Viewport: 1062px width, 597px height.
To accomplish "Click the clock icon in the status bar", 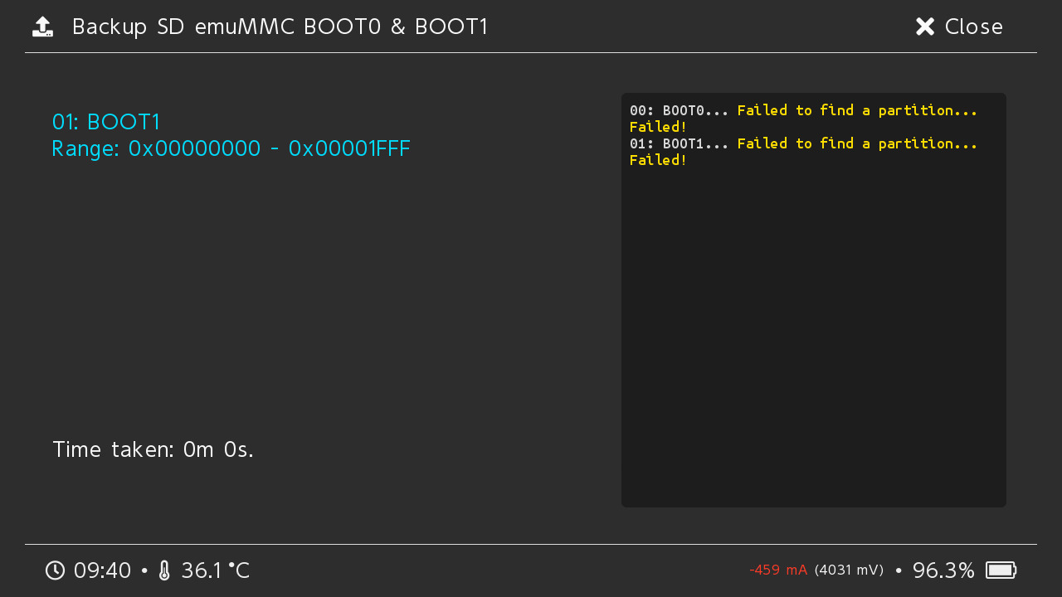I will point(54,570).
